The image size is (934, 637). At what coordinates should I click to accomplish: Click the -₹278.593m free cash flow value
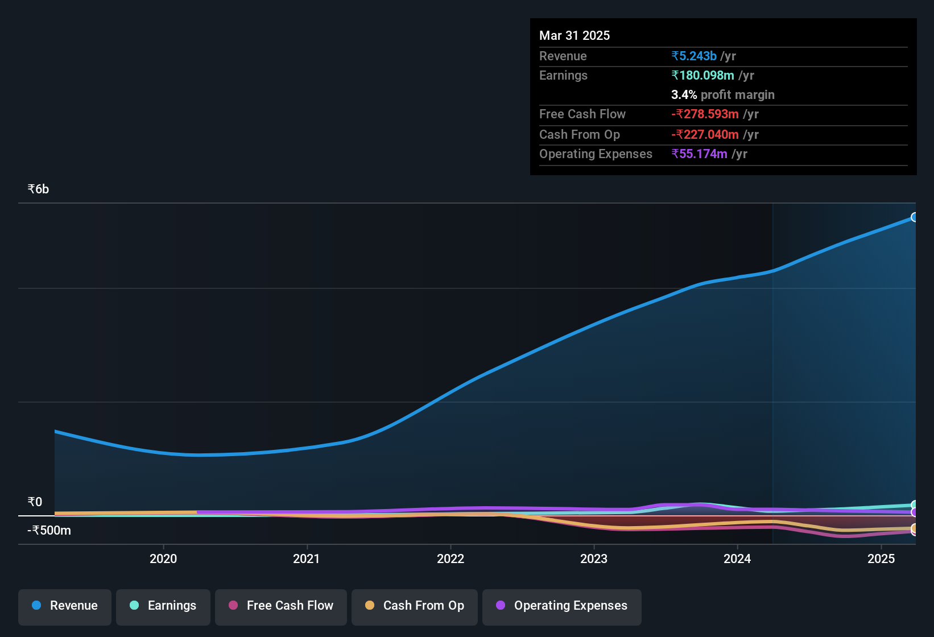pyautogui.click(x=705, y=114)
